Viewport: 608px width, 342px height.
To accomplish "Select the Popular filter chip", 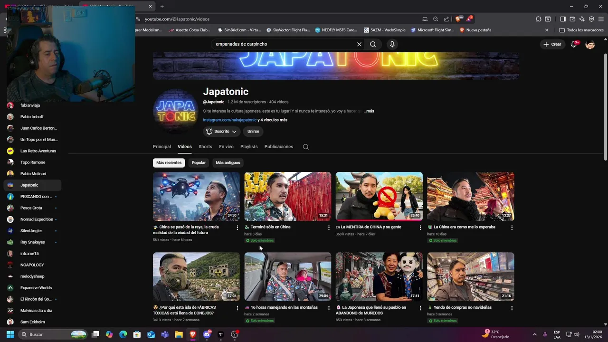I will pos(199,163).
